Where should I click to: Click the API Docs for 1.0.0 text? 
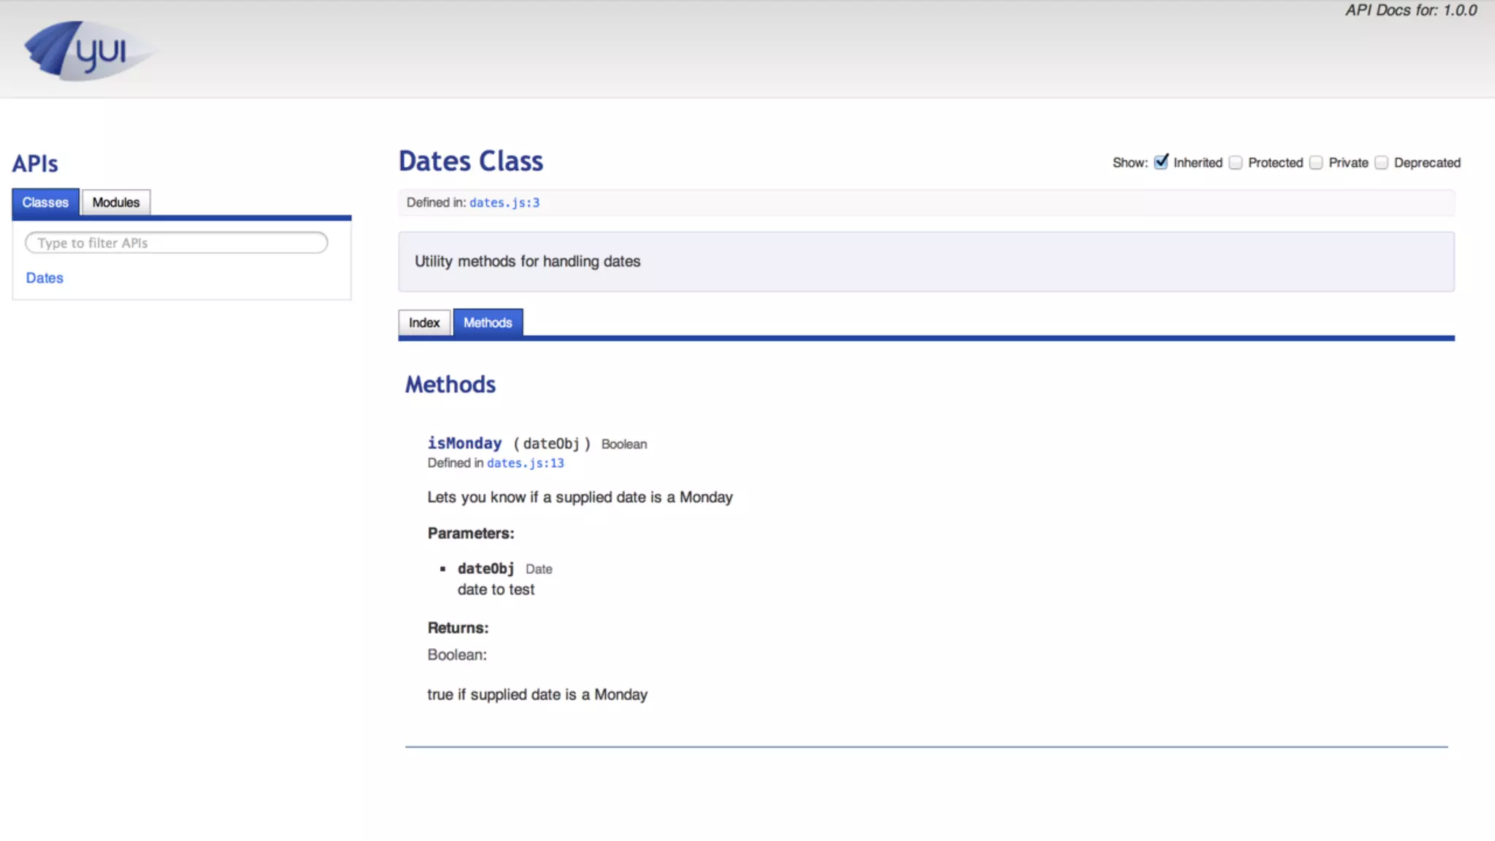coord(1410,10)
